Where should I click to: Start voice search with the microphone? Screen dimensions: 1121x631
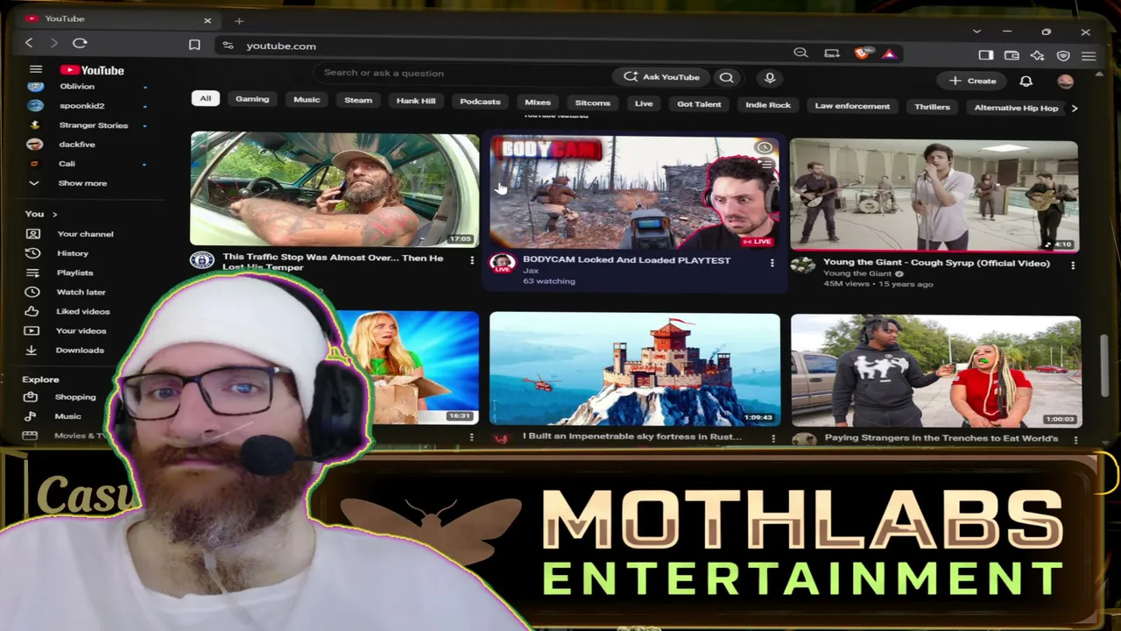(770, 78)
